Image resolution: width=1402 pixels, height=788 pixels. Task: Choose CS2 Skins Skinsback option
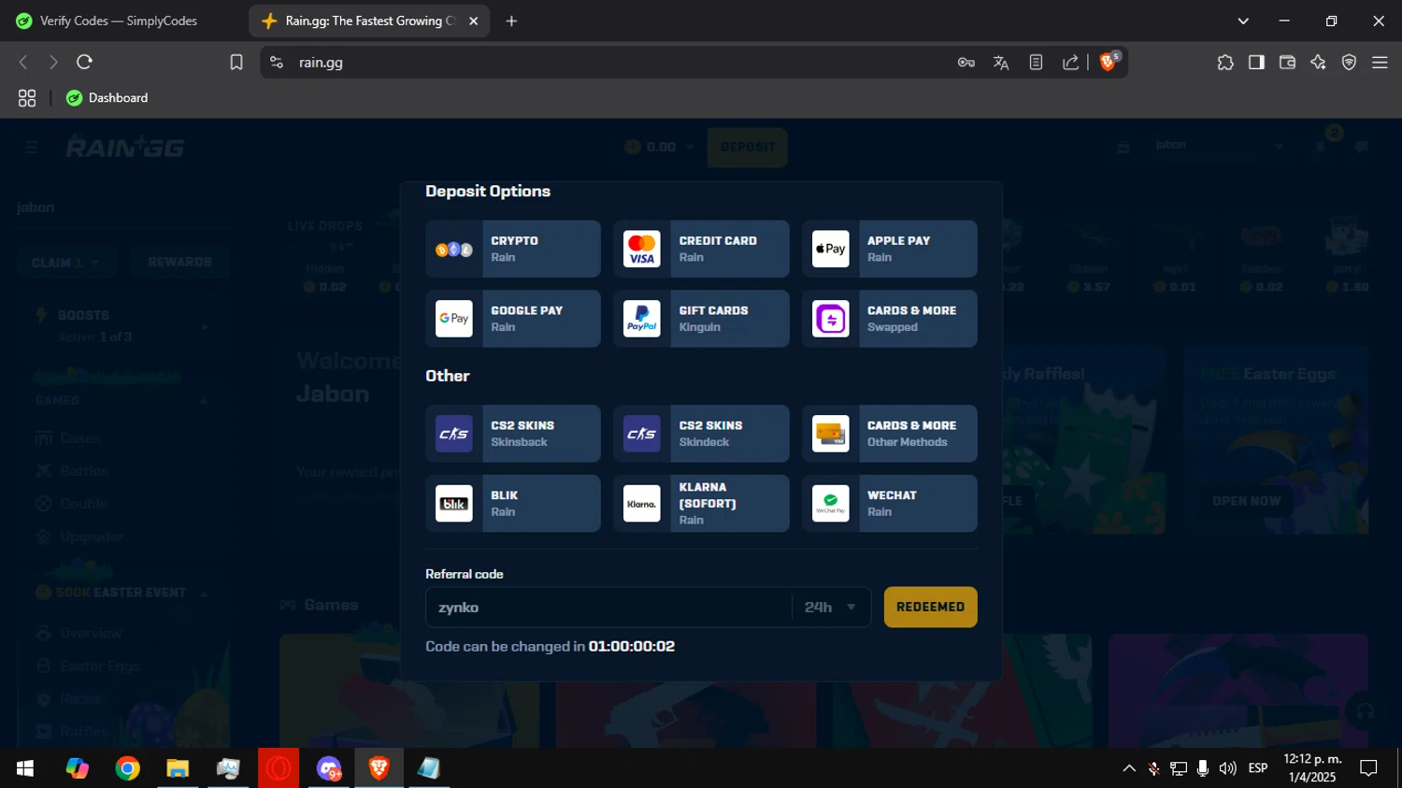point(513,434)
